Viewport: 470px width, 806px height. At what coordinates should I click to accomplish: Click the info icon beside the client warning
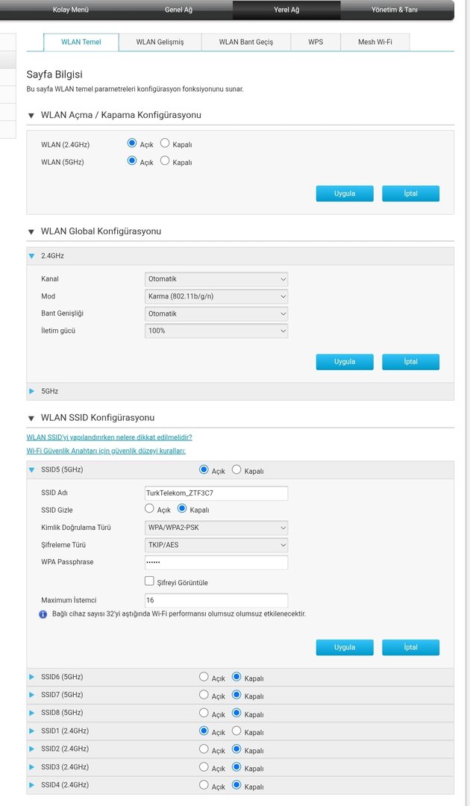click(x=43, y=614)
